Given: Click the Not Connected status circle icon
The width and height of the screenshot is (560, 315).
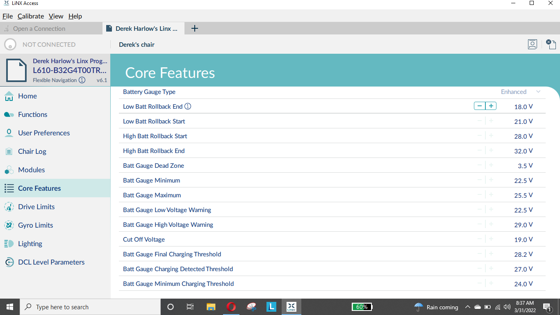Looking at the screenshot, I should 10,44.
